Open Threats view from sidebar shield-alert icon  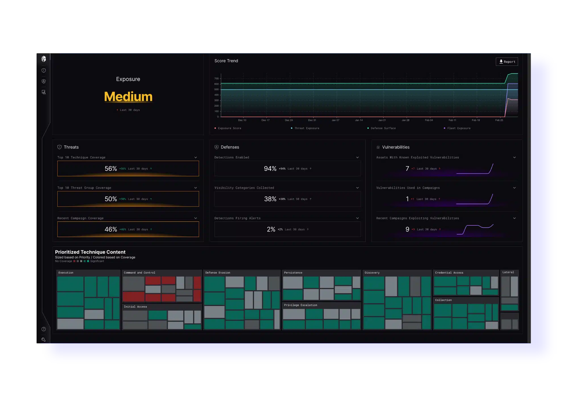(x=44, y=70)
